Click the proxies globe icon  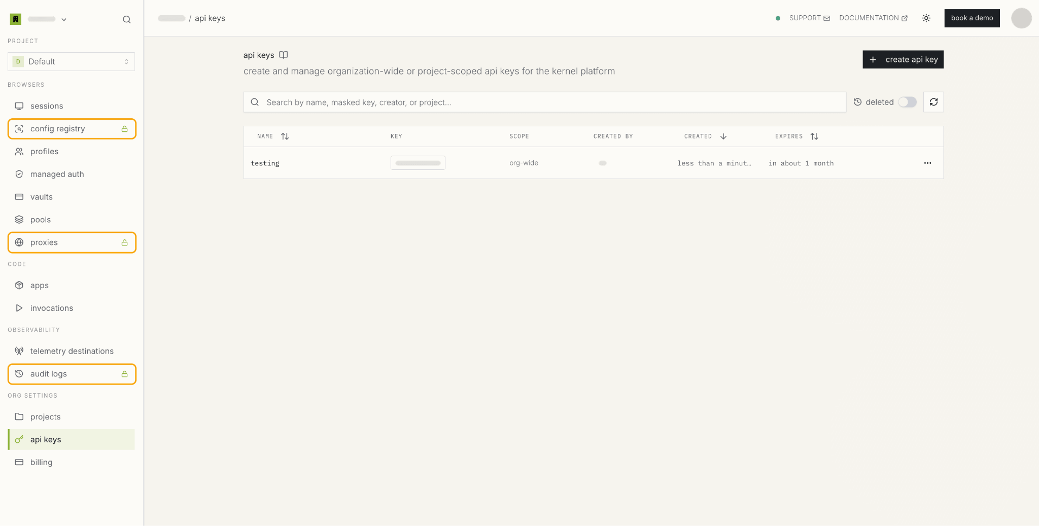pos(19,242)
